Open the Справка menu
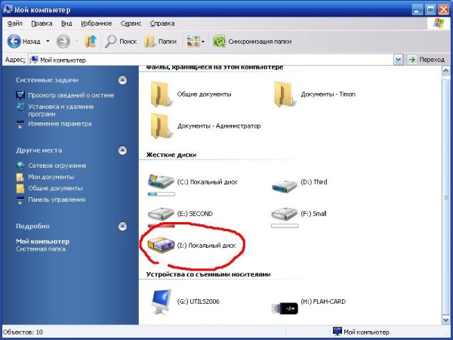Image resolution: width=453 pixels, height=340 pixels. pos(162,23)
